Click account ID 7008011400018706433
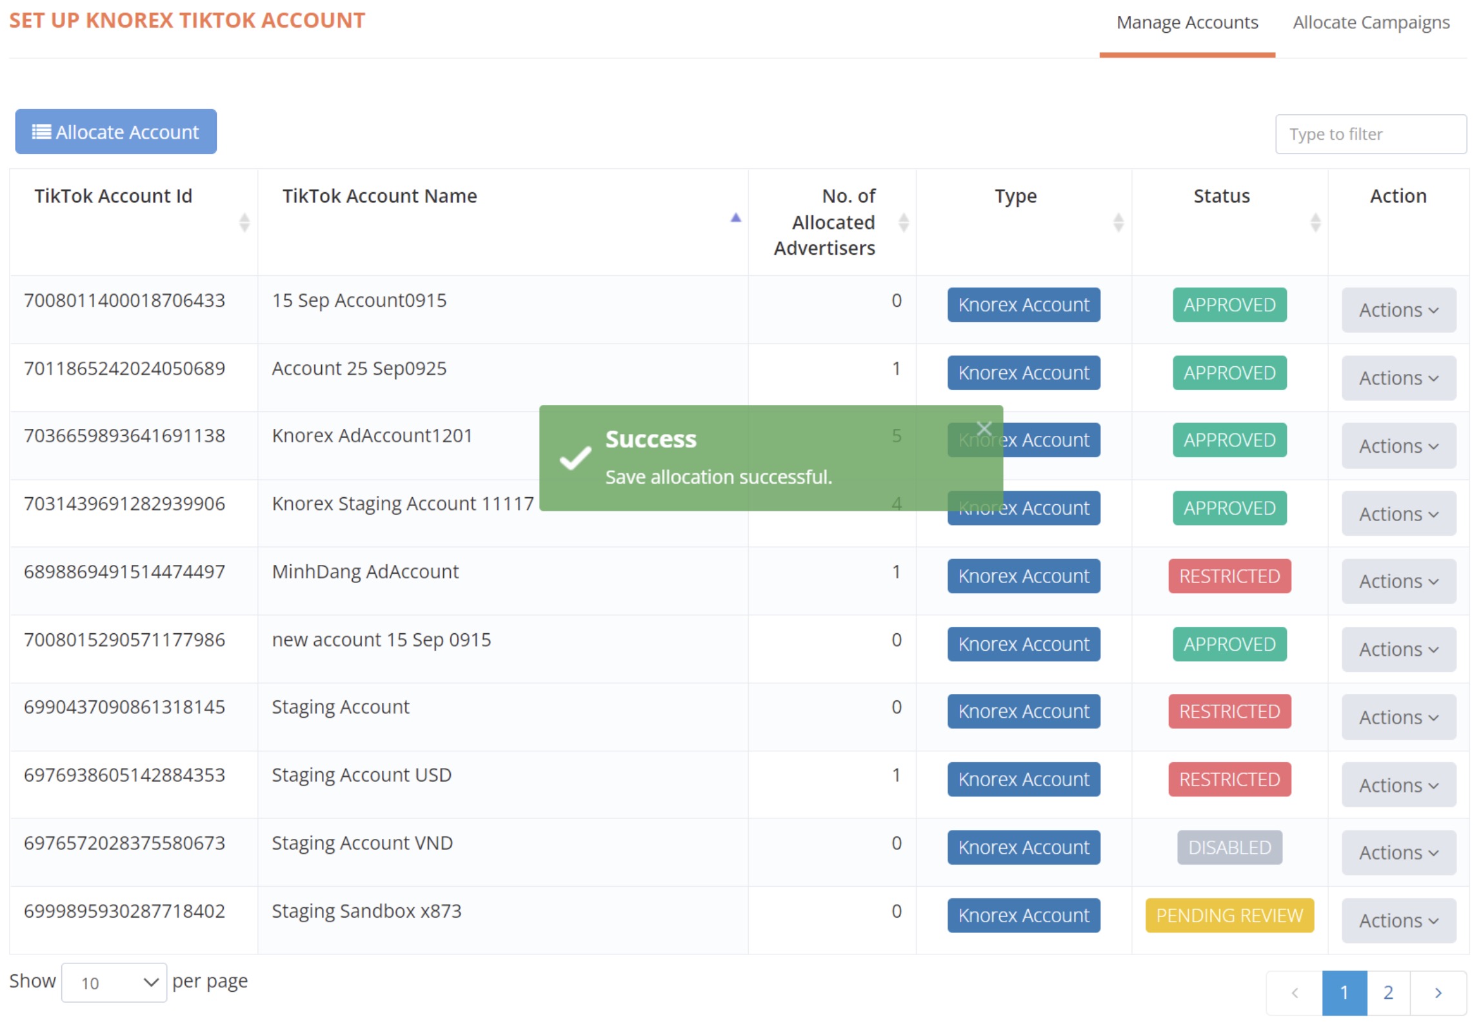The image size is (1481, 1024). point(124,300)
